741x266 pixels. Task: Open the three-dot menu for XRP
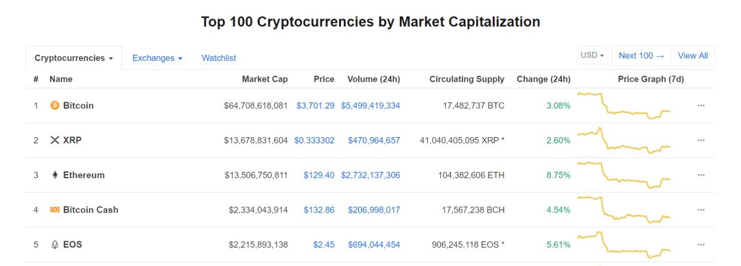click(701, 141)
